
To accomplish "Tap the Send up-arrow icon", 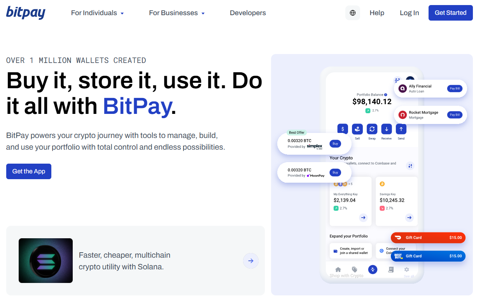I will (x=401, y=129).
